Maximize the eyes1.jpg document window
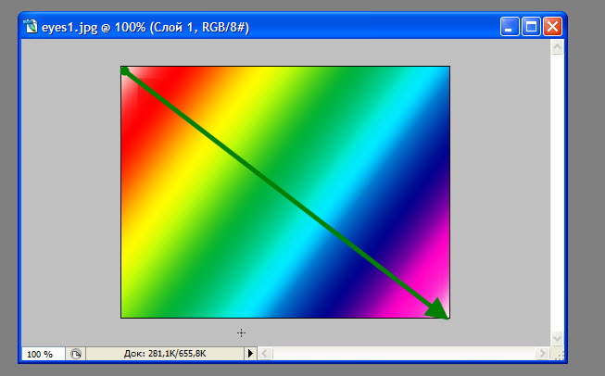 tap(531, 27)
